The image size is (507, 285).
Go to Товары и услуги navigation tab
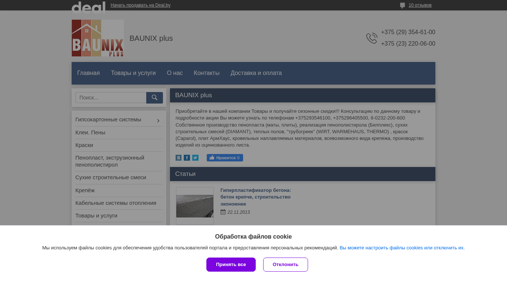click(133, 73)
